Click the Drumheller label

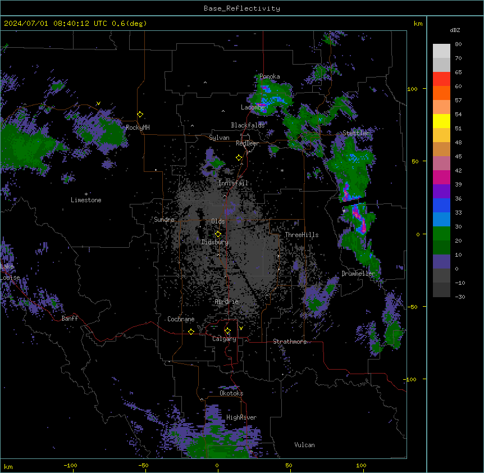coord(358,274)
